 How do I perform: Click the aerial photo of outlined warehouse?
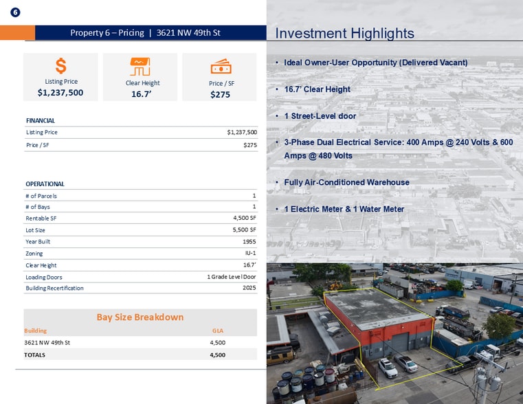click(x=394, y=333)
